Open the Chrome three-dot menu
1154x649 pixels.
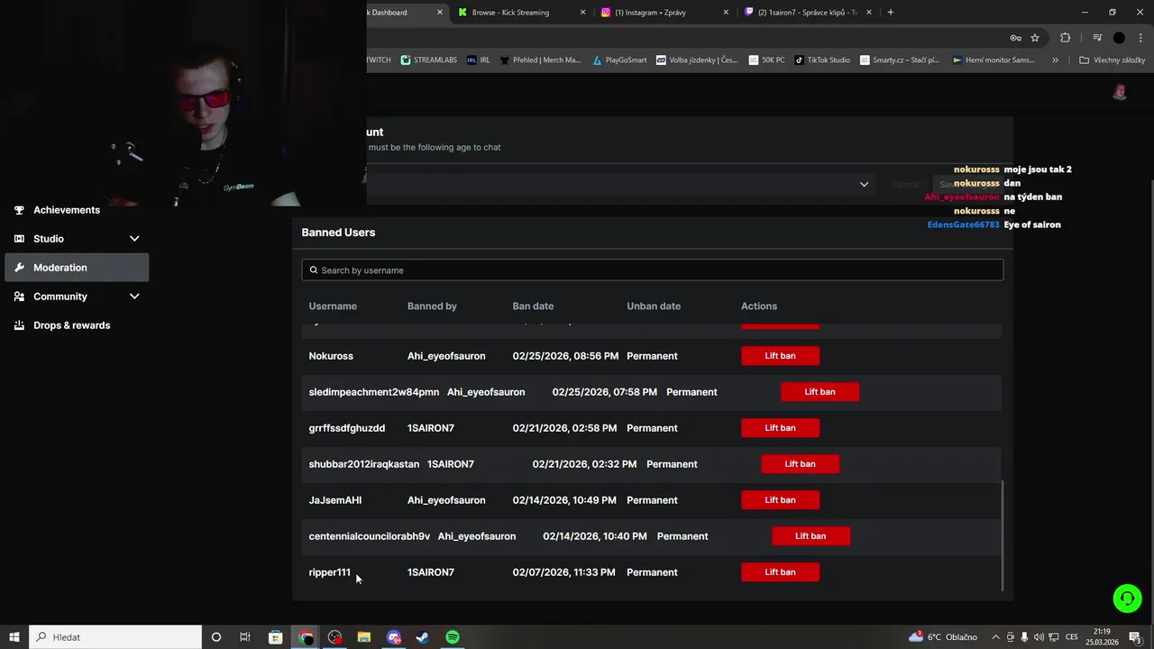tap(1140, 38)
